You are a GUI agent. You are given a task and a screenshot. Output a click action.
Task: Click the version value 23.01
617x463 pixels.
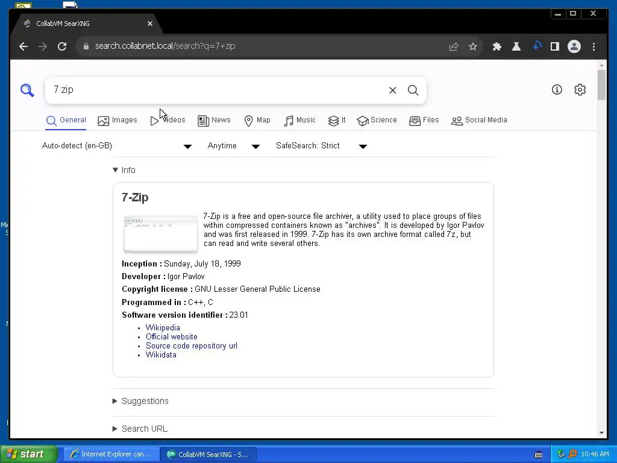239,315
